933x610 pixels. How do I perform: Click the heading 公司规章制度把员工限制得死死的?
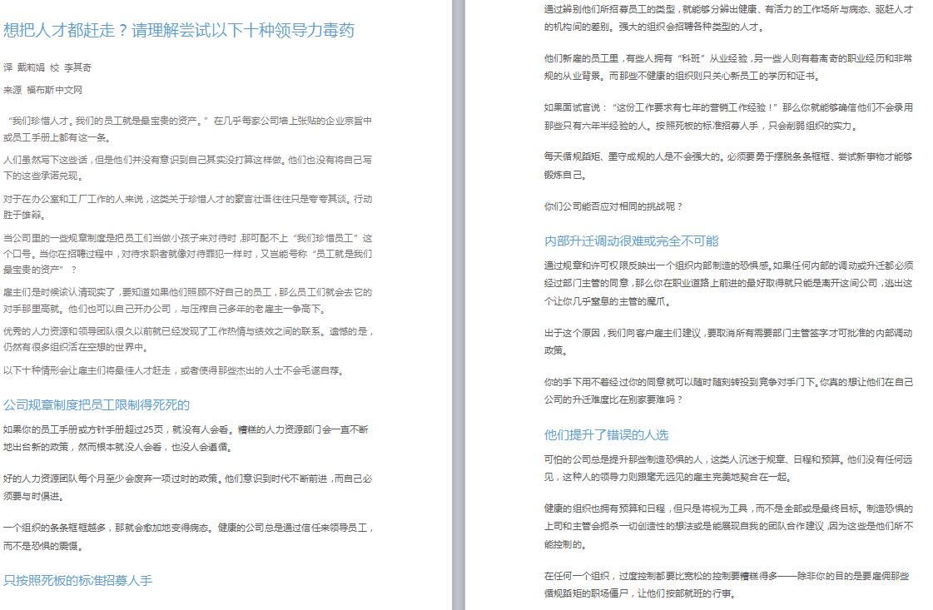click(97, 405)
